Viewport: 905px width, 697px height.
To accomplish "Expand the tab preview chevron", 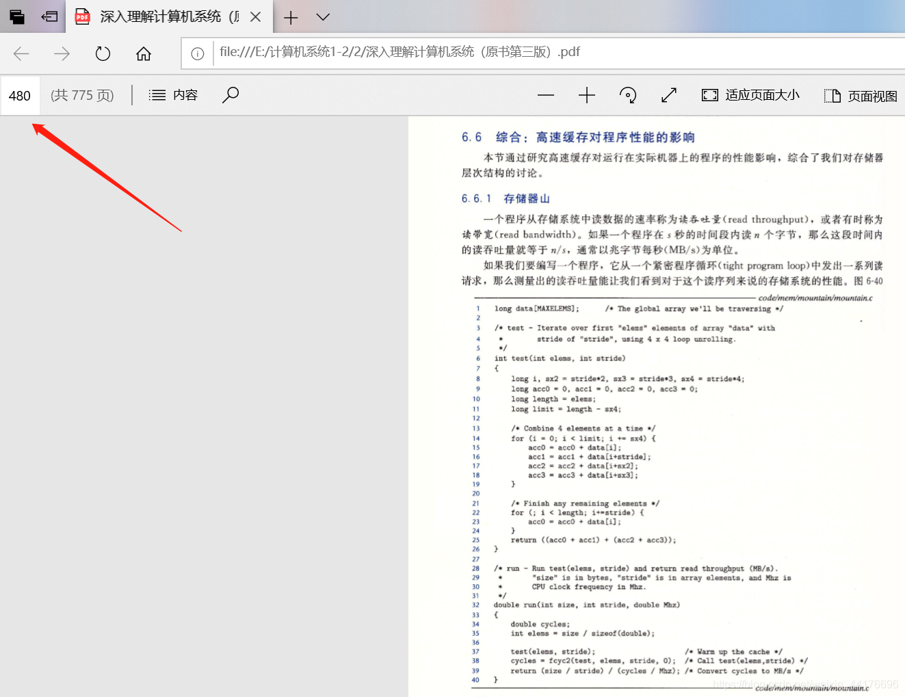I will (323, 17).
